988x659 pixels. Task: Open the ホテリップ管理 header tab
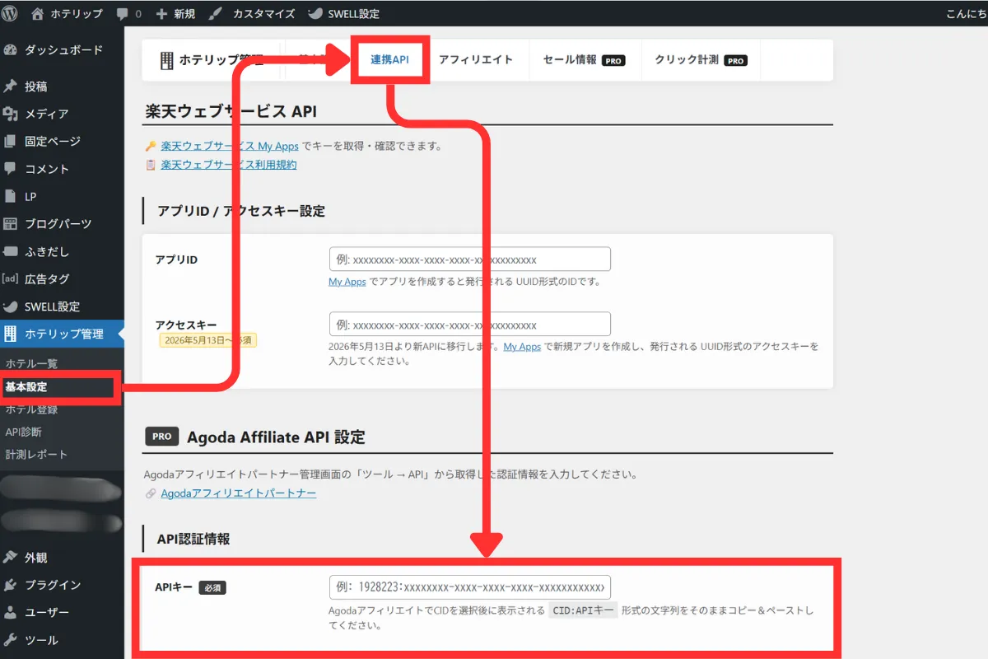(x=212, y=59)
